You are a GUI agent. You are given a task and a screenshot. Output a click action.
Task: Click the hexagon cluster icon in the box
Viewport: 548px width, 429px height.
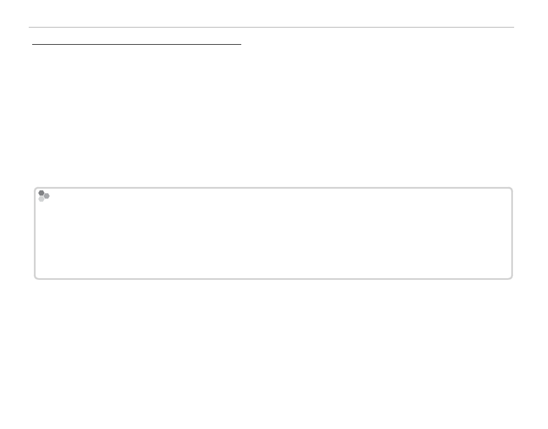tap(44, 196)
